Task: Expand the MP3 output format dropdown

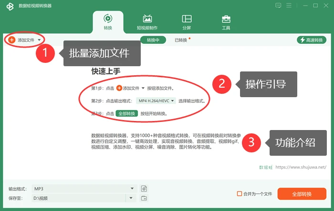Action: click(132, 189)
